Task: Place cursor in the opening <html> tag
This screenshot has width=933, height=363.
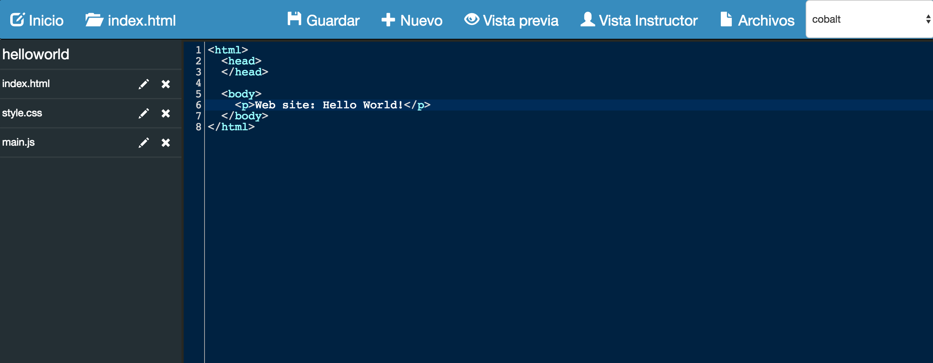Action: (x=228, y=50)
